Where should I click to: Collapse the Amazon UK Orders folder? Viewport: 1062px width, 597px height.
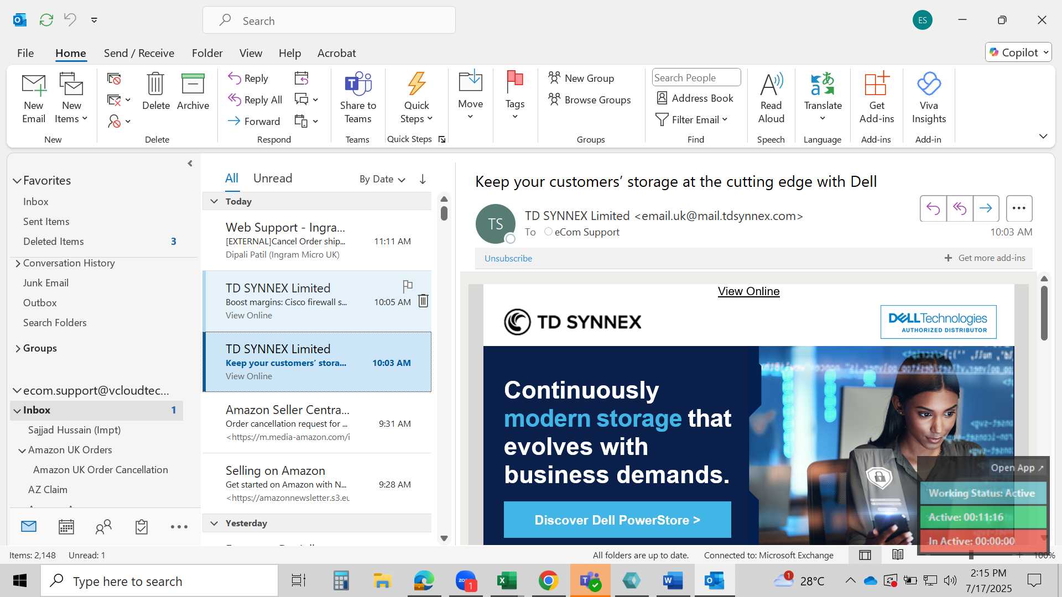coord(22,451)
